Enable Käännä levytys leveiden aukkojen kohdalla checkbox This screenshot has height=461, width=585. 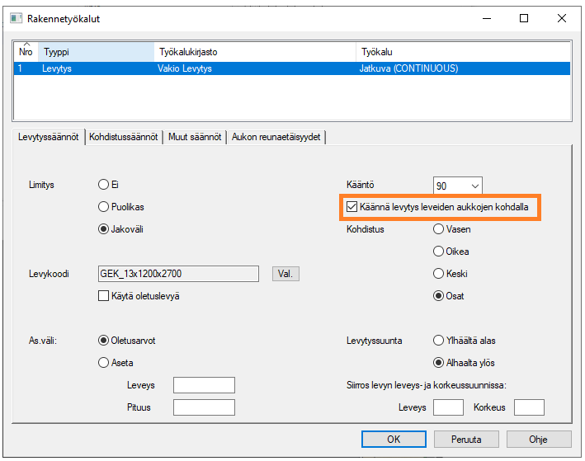(352, 207)
